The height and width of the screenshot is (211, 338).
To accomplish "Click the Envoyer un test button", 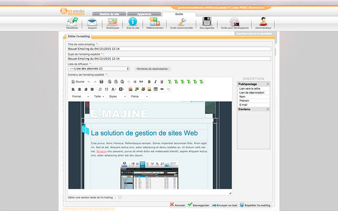I will tap(225, 205).
